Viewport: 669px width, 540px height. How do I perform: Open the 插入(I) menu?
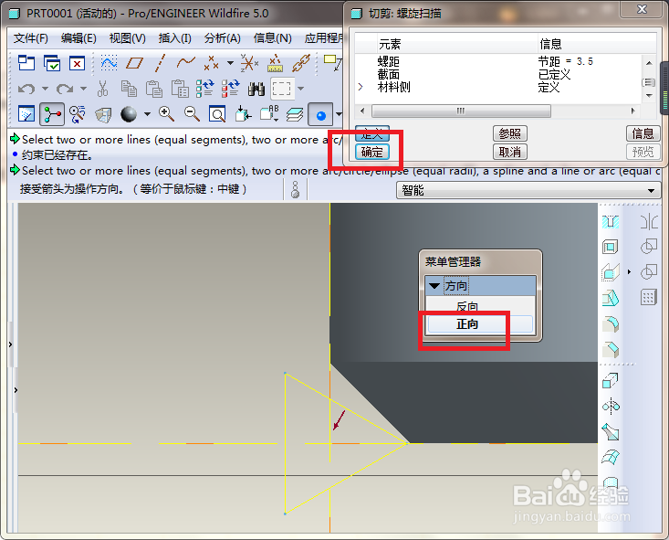point(174,38)
